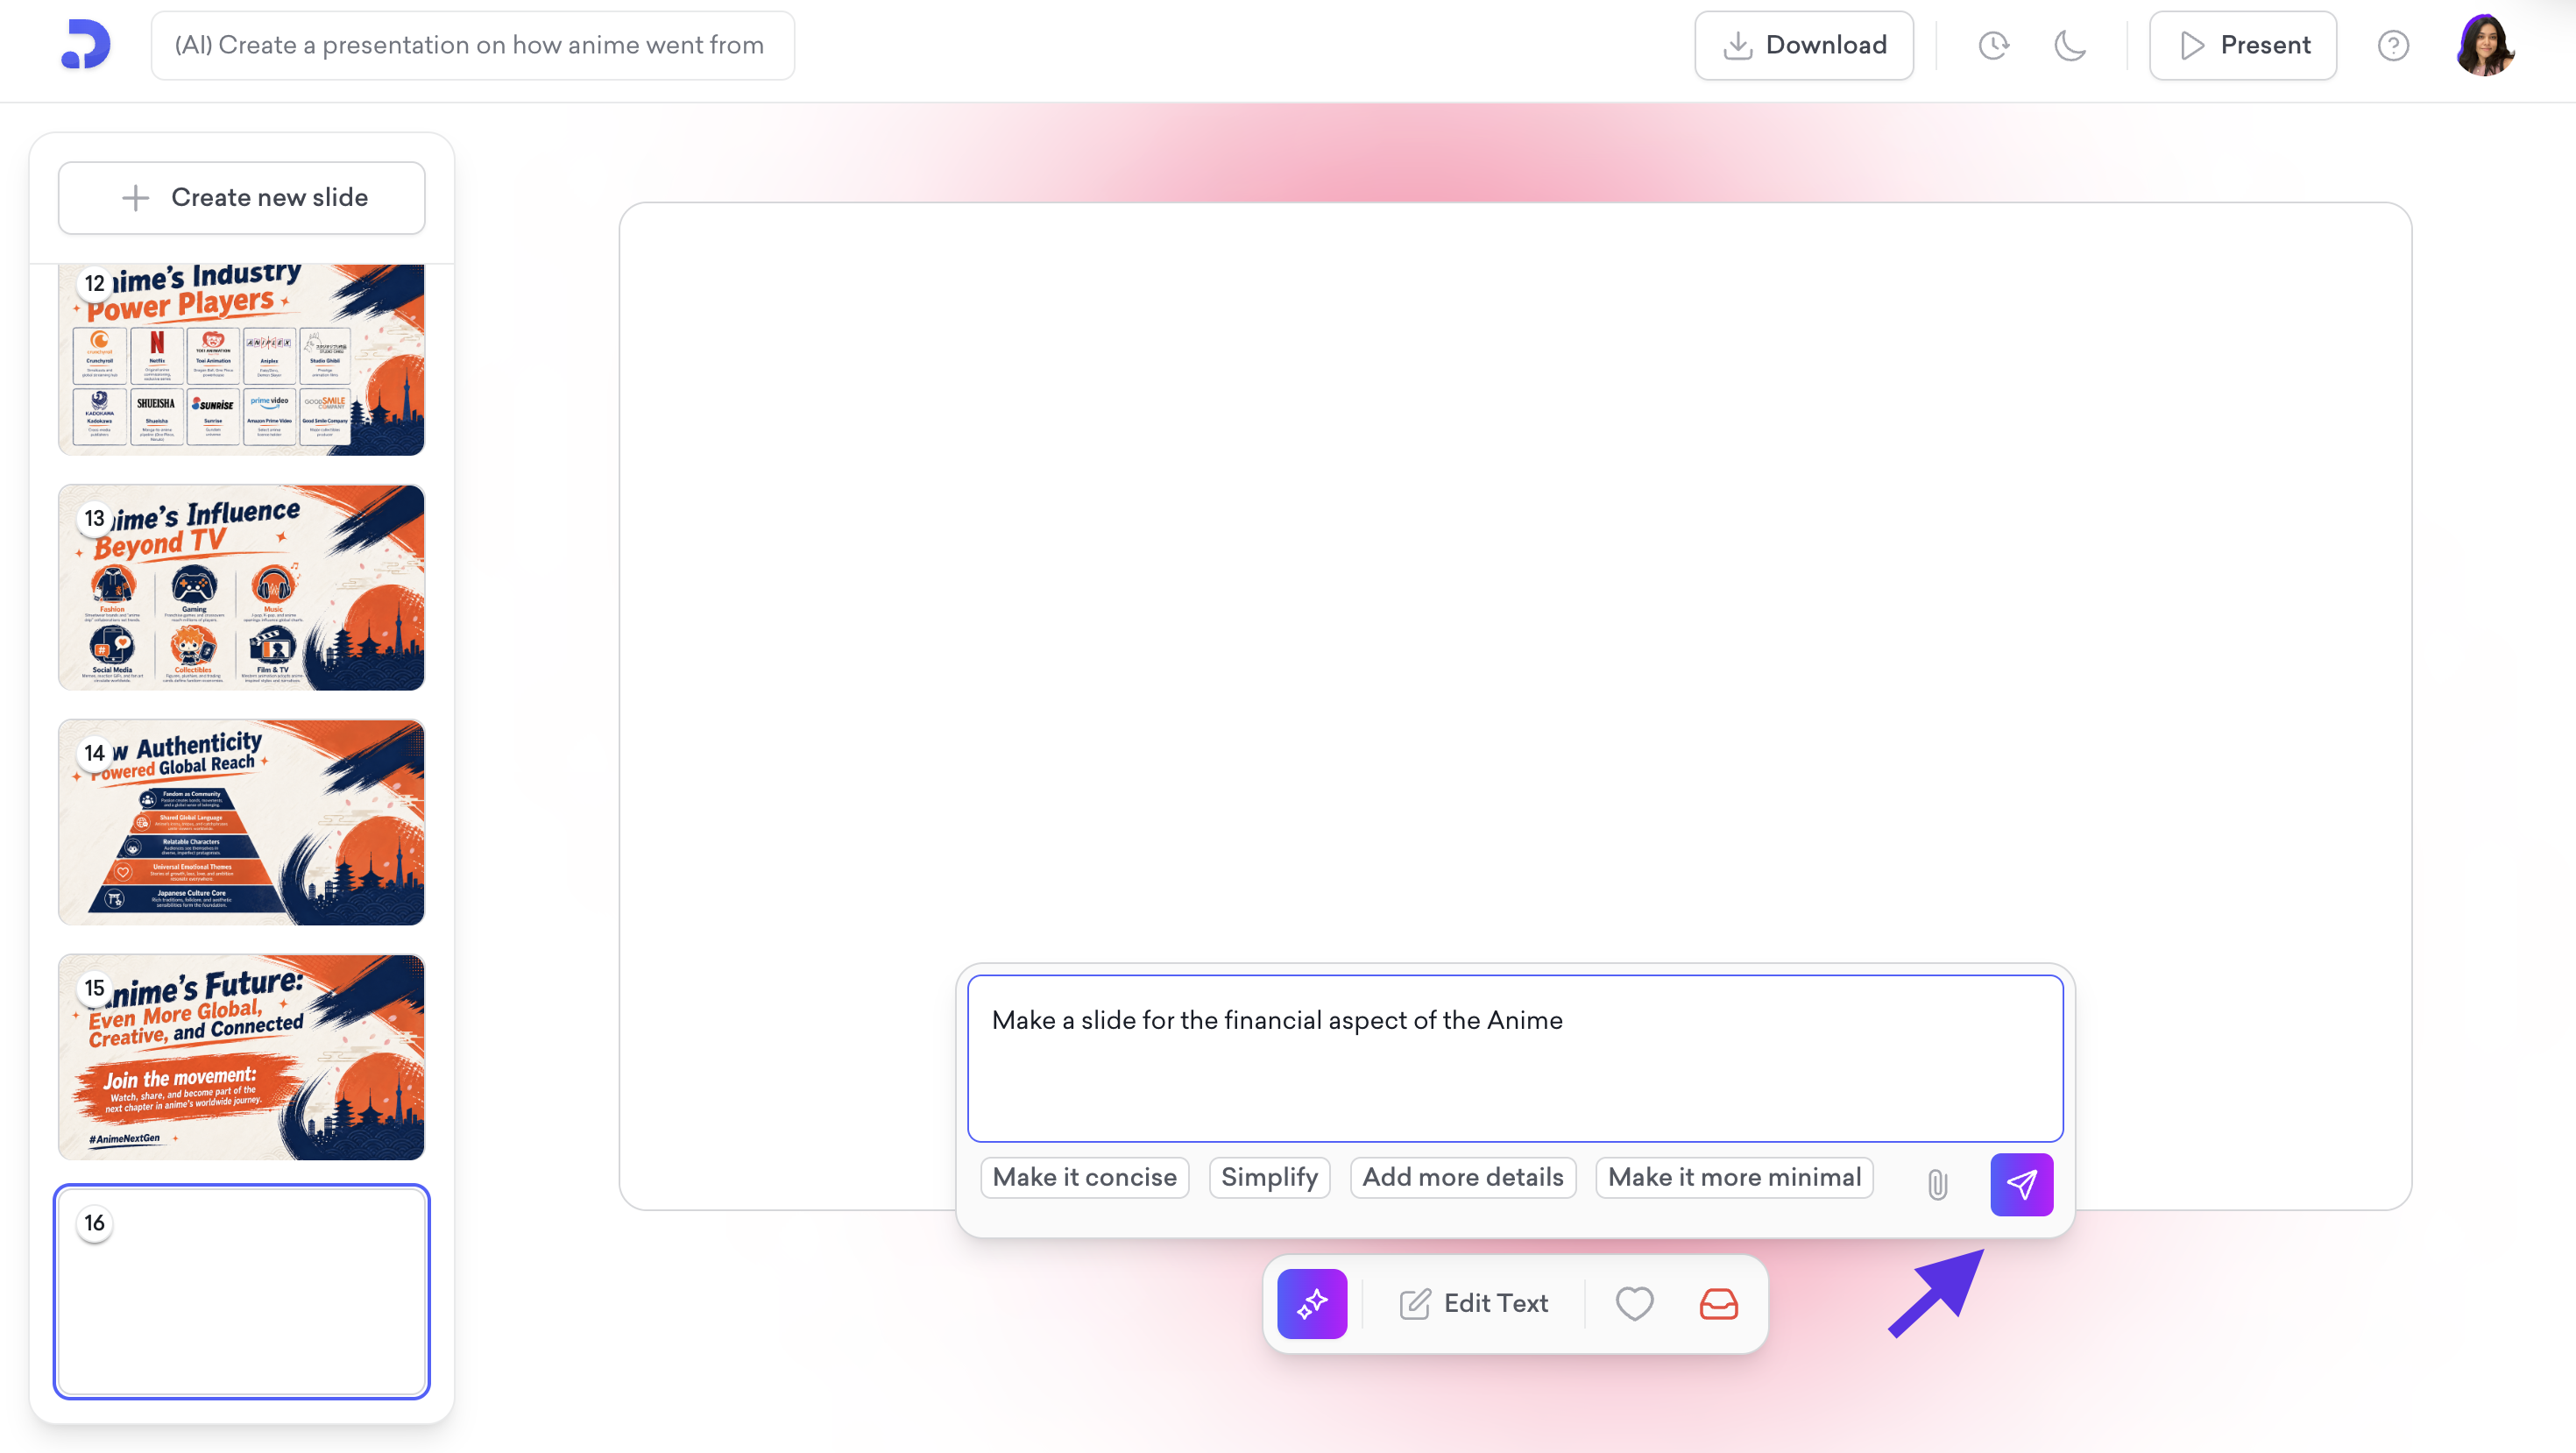2576x1453 pixels.
Task: Click the send prompt arrow button
Action: click(x=2020, y=1184)
